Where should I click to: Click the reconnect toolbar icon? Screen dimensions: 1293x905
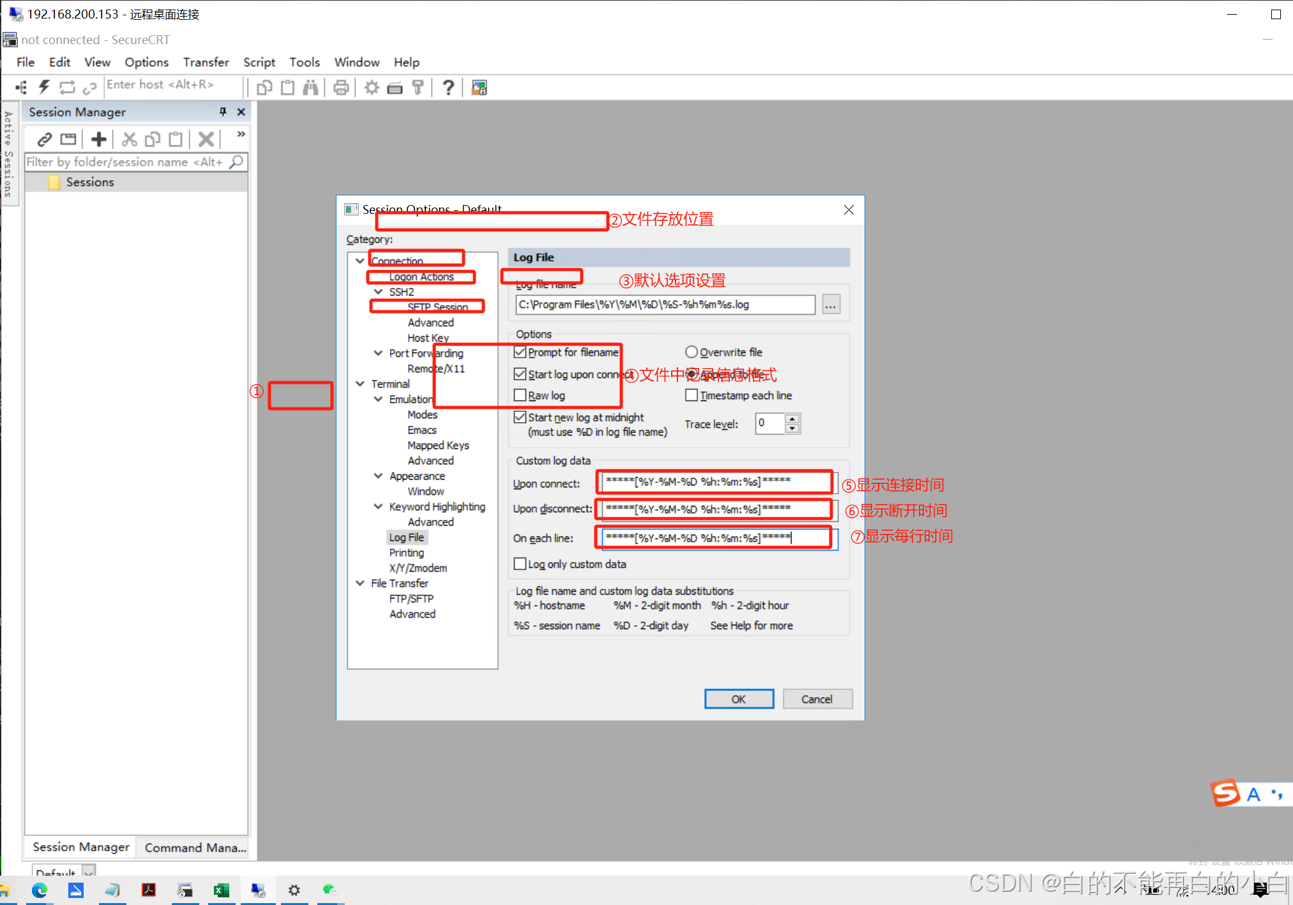coord(67,87)
